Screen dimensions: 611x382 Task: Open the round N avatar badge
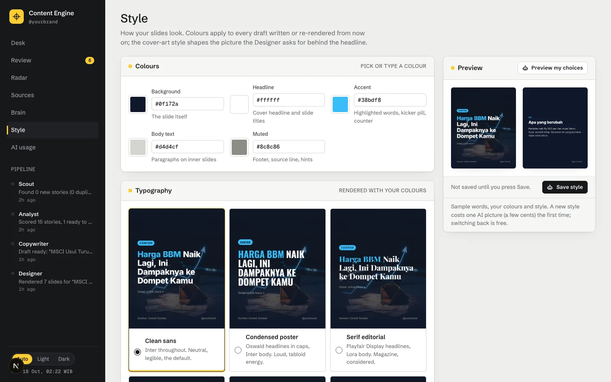coord(16,366)
